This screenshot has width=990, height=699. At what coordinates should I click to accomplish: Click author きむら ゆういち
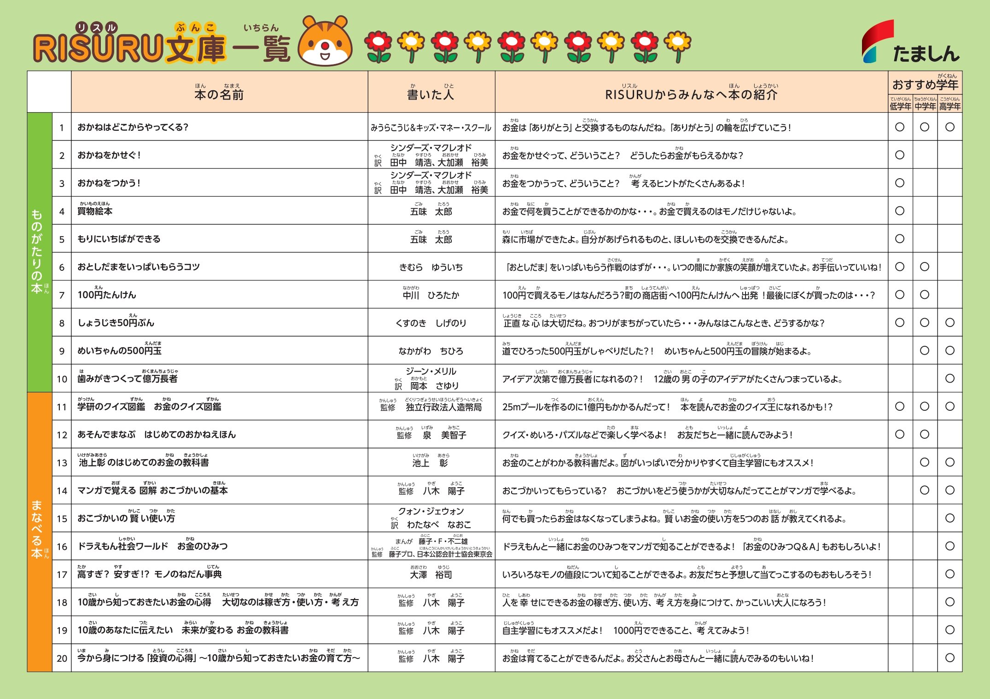431,267
